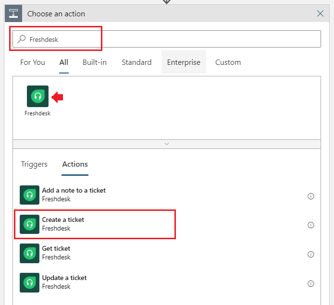Select the Freshdesk connector icon
Image resolution: width=334 pixels, height=305 pixels.
(37, 96)
